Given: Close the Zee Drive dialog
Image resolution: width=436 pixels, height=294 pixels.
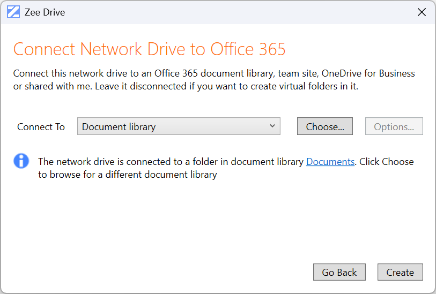Looking at the screenshot, I should coord(422,12).
